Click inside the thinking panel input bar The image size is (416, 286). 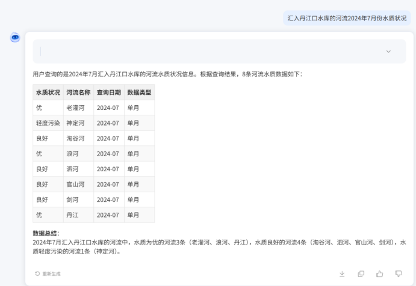[x=219, y=52]
